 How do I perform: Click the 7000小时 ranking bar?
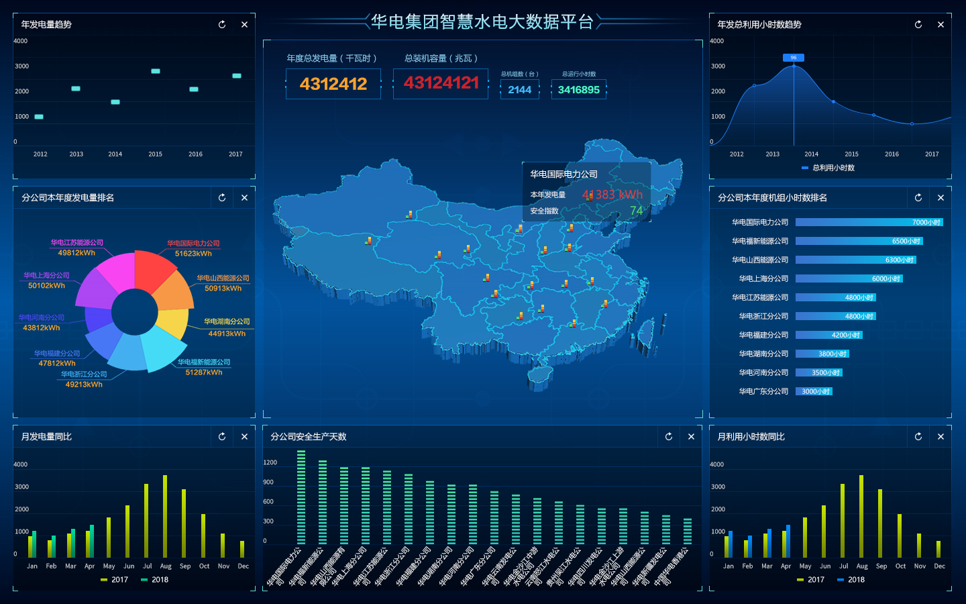point(869,222)
